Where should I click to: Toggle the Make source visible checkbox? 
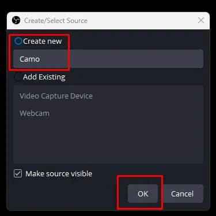pyautogui.click(x=18, y=173)
